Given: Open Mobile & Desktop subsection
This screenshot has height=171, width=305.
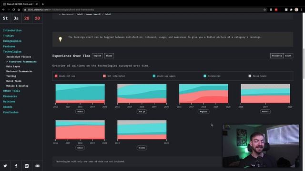Looking at the screenshot, I should (17, 86).
